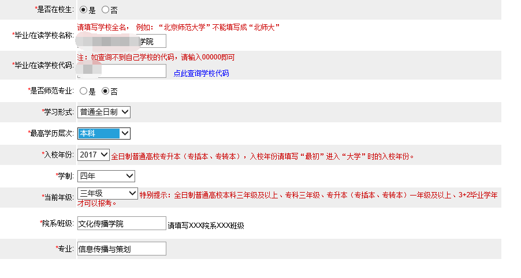This screenshot has height=278, width=521.
Task: Click the 是否在校生 label
Action: [x=54, y=10]
